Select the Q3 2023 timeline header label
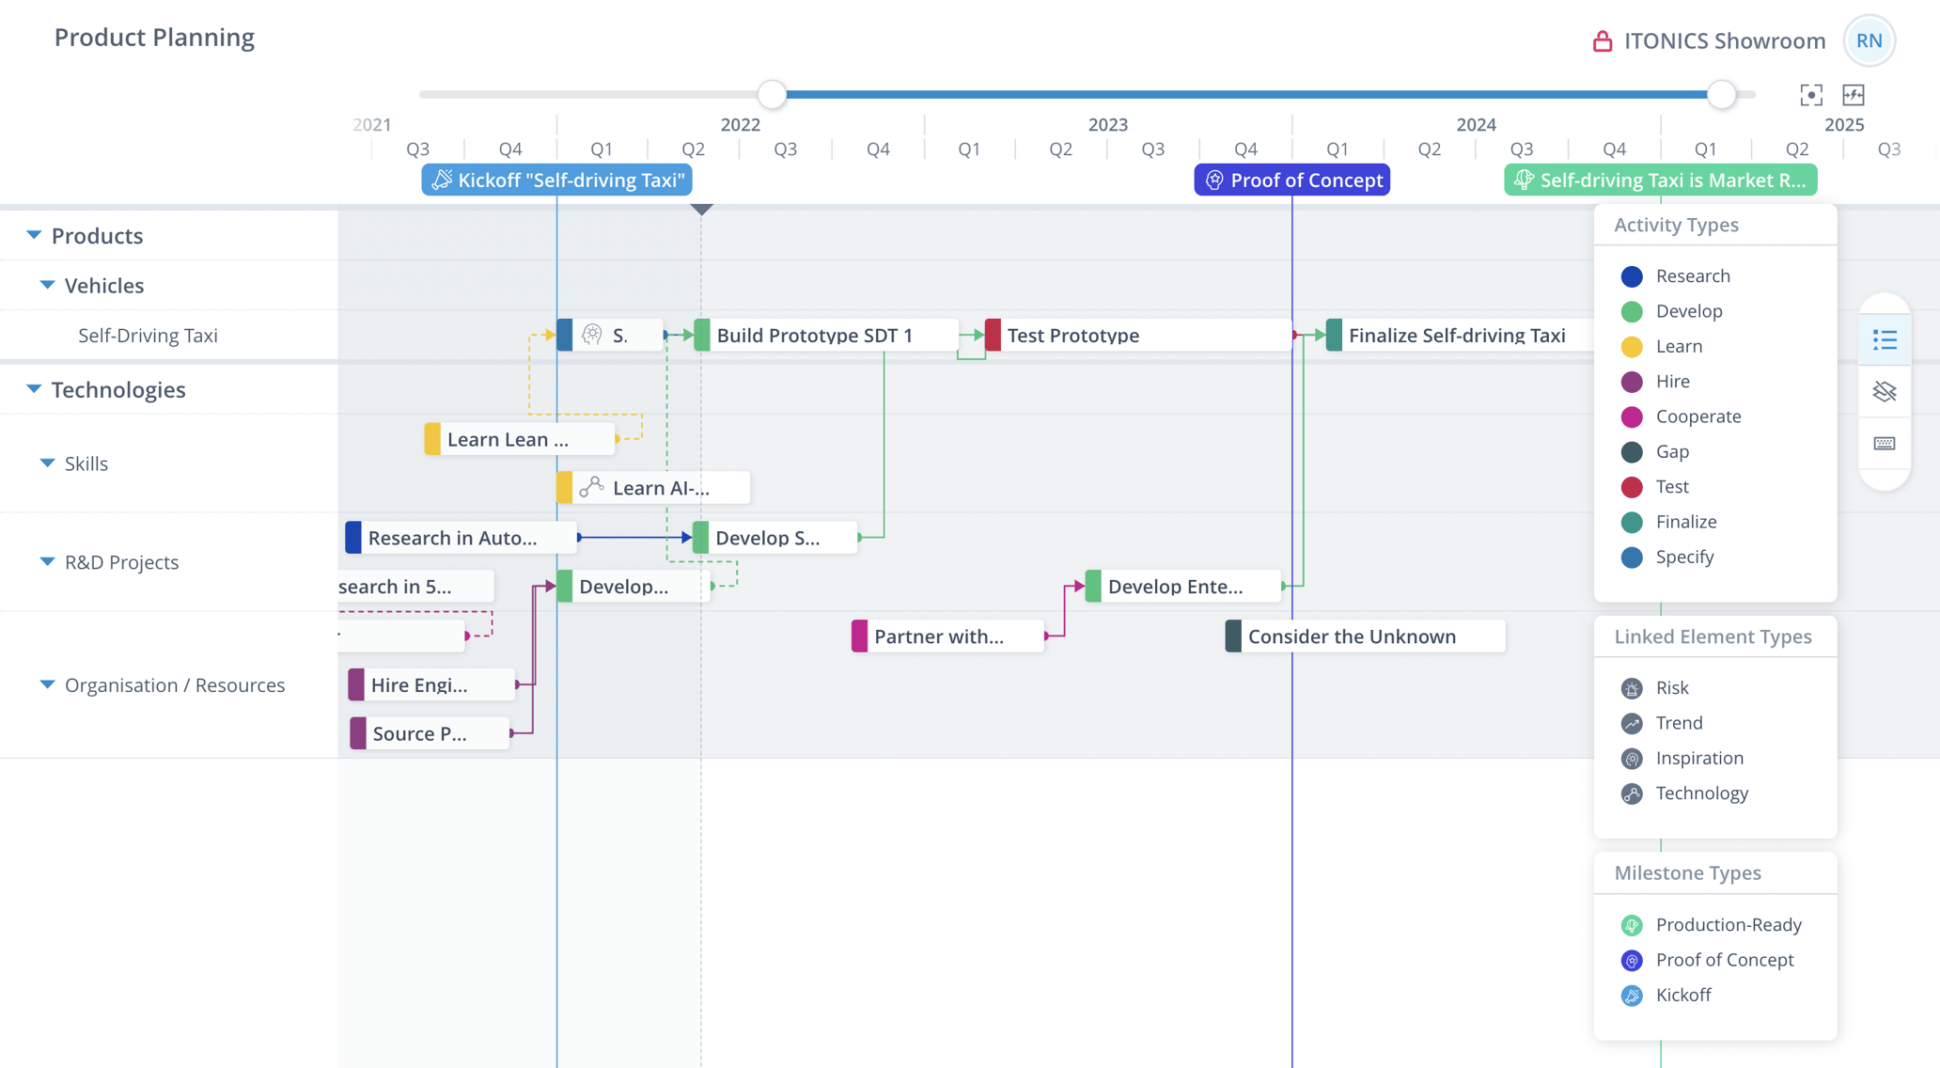The width and height of the screenshot is (1940, 1068). (1152, 149)
